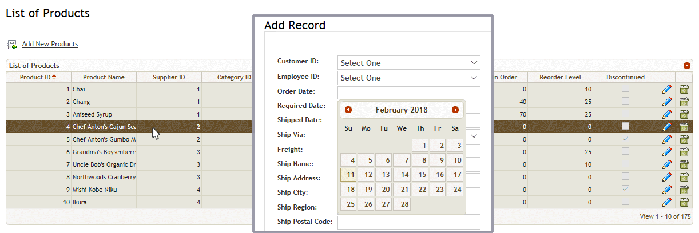The image size is (699, 233).
Task: Open the Ship Via dropdown
Action: [x=474, y=136]
